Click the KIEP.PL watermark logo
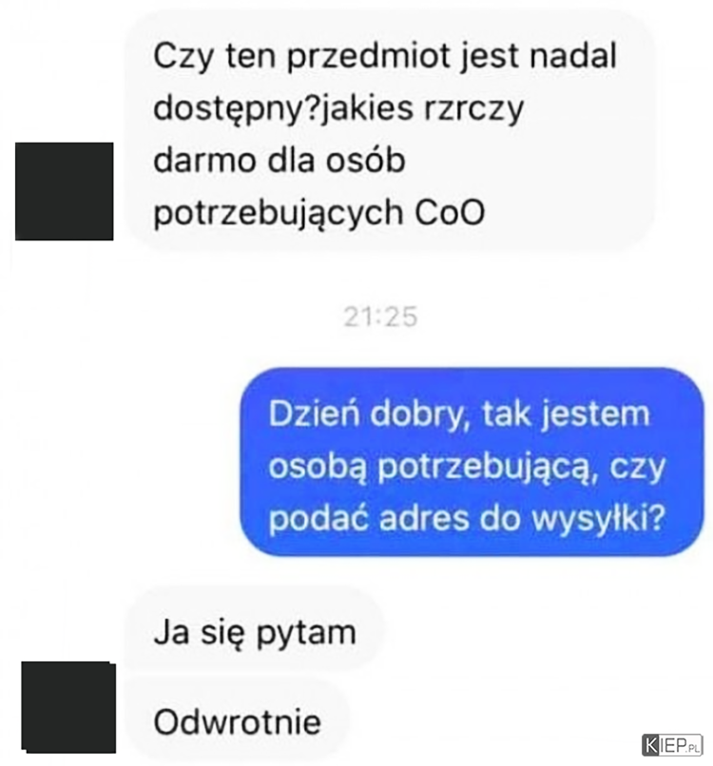Screen dimensions: 713x766 pos(672,745)
